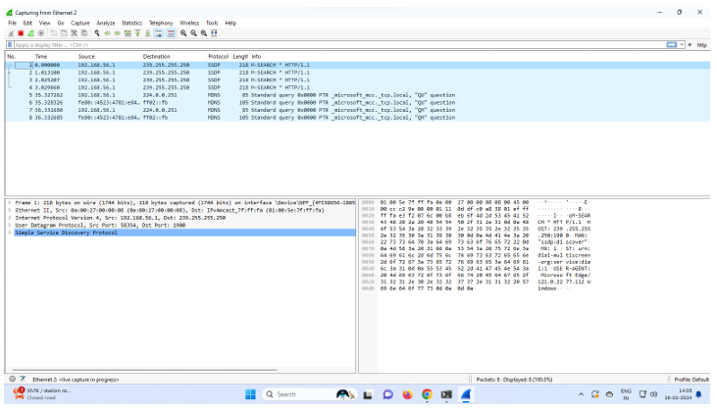The width and height of the screenshot is (717, 413).
Task: Expand the Frame 1 details row
Action: pyautogui.click(x=10, y=203)
